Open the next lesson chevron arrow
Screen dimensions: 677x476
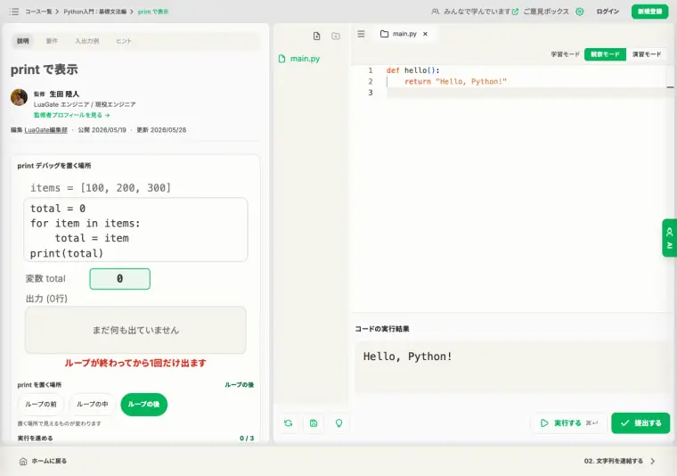652,461
